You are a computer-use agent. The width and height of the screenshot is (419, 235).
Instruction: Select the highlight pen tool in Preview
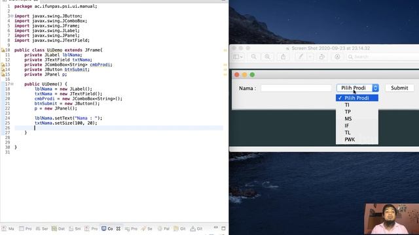pos(301,57)
